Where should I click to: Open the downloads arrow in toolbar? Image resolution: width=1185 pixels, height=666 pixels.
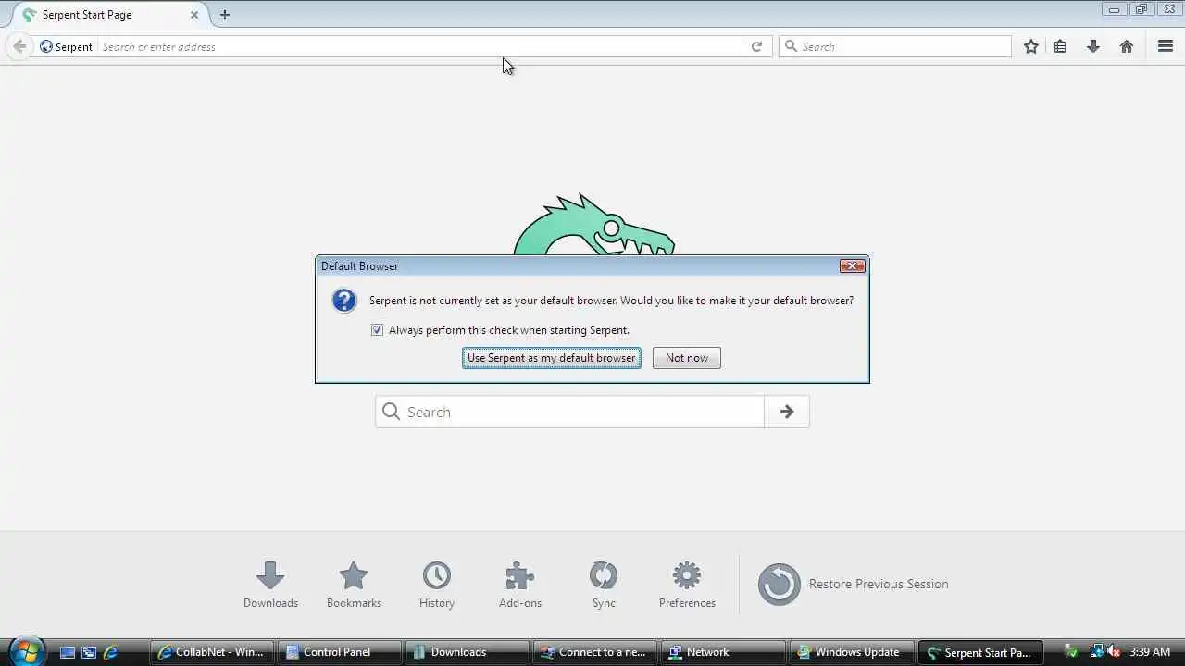point(1093,46)
